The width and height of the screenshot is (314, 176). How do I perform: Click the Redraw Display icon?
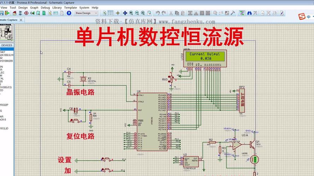(105, 13)
